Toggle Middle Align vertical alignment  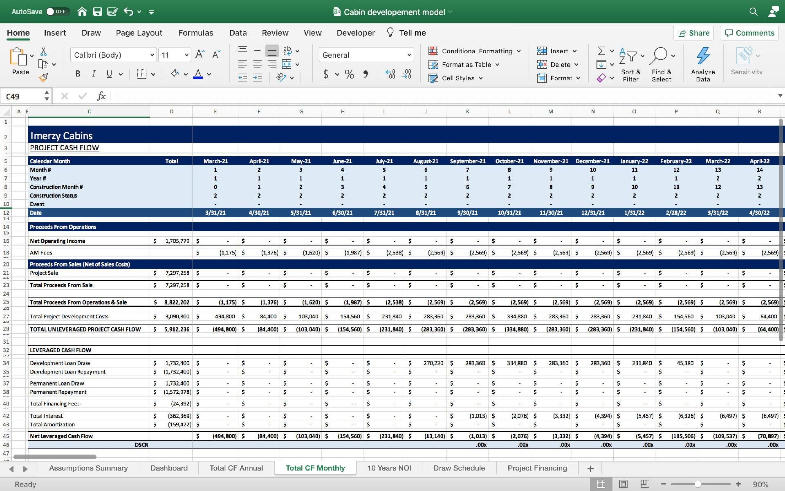tap(257, 51)
